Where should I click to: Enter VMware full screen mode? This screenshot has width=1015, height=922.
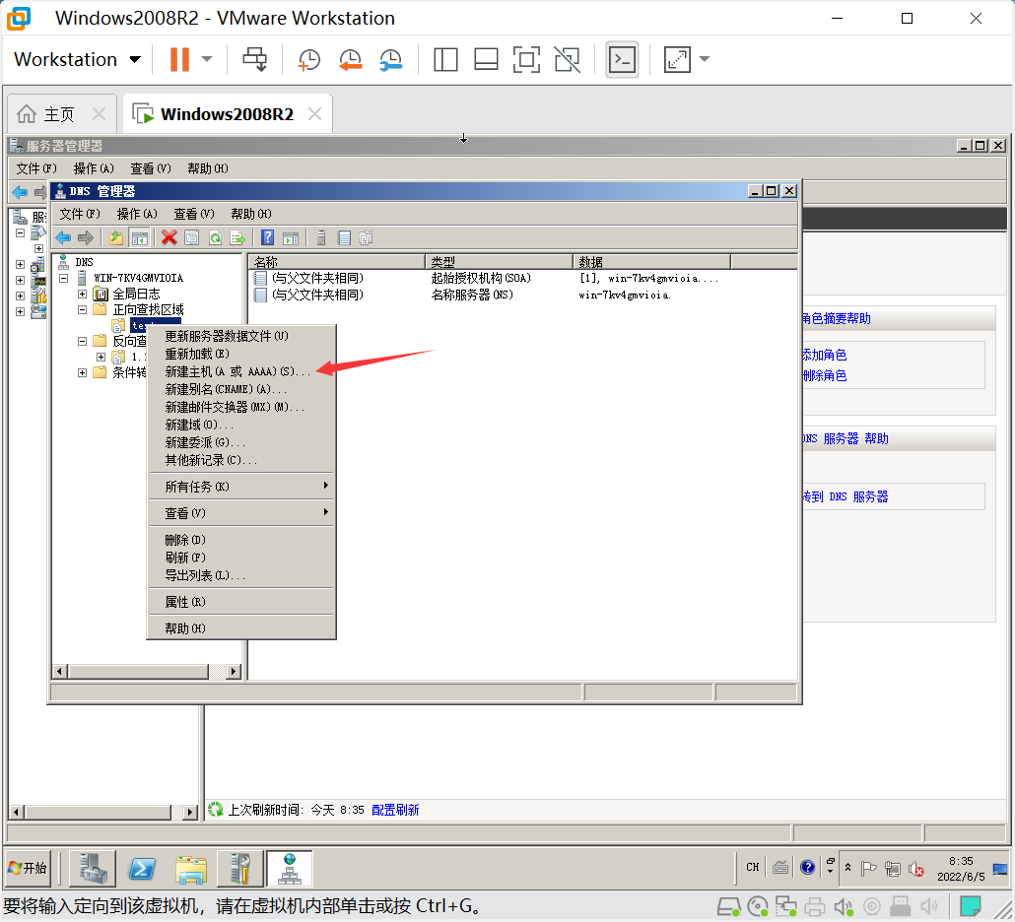click(x=526, y=59)
